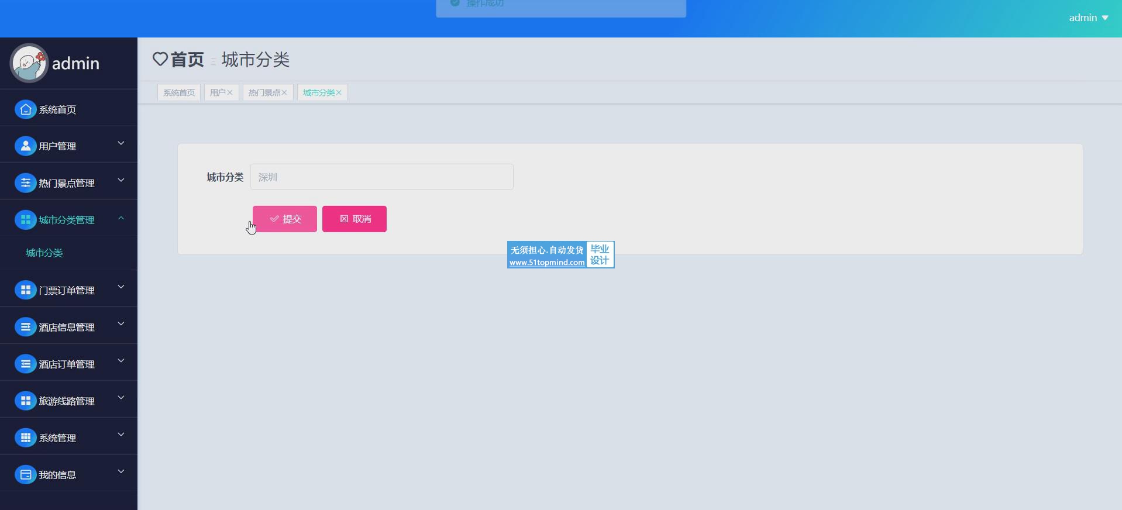The width and height of the screenshot is (1122, 510).
Task: Open the admin account dropdown at top right
Action: pos(1089,18)
